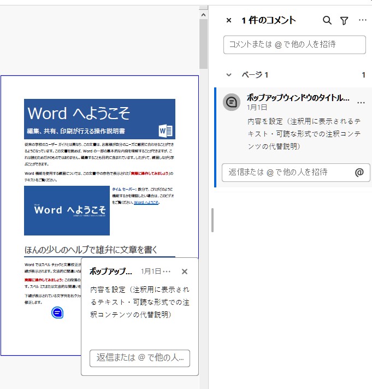Click the document vertical scrollbar thumb
Viewport: 372px width, 389px height.
(203, 44)
